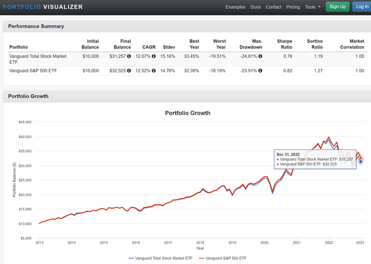Screen dimensions: 371x264
Task: Click the 15.16% standard deviation value
Action: click(168, 56)
